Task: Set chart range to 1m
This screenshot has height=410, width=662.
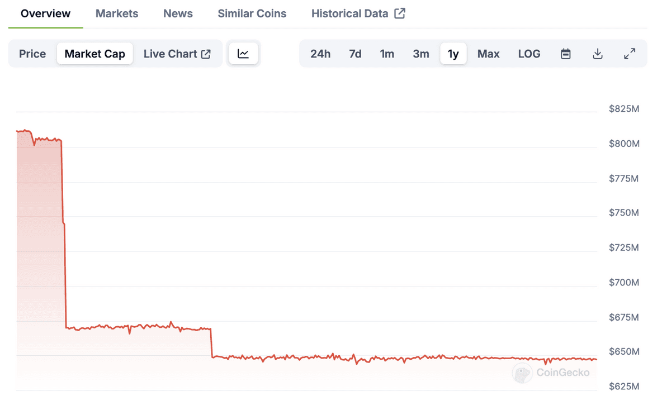Action: [x=387, y=54]
